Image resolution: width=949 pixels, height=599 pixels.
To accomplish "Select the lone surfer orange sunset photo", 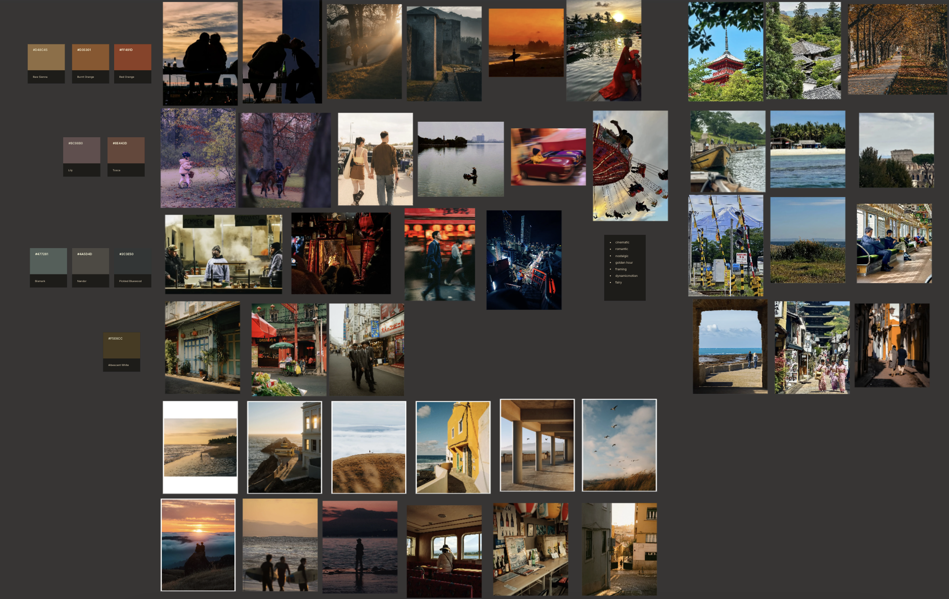I will tap(526, 43).
